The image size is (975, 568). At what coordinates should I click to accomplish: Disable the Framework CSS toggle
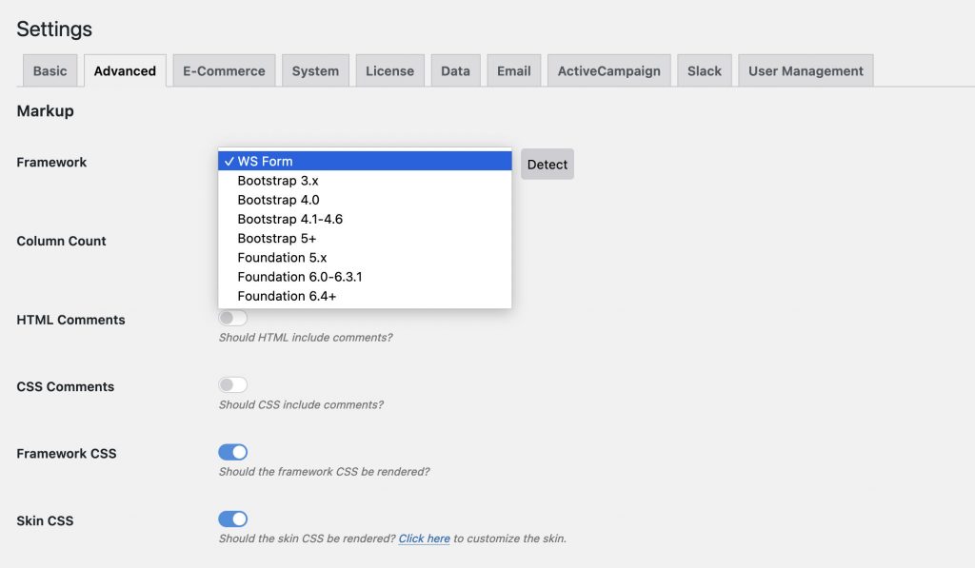[233, 451]
